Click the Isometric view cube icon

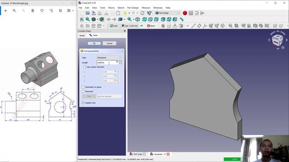137,19
